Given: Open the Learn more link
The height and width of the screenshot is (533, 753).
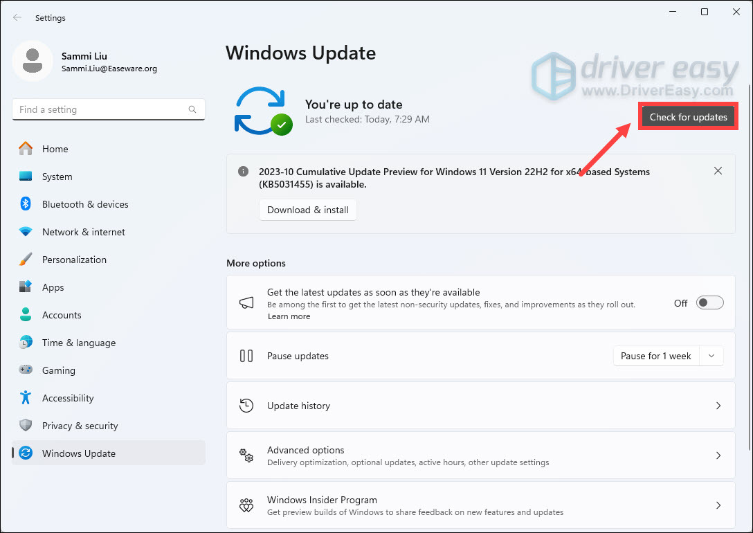Looking at the screenshot, I should click(x=289, y=316).
